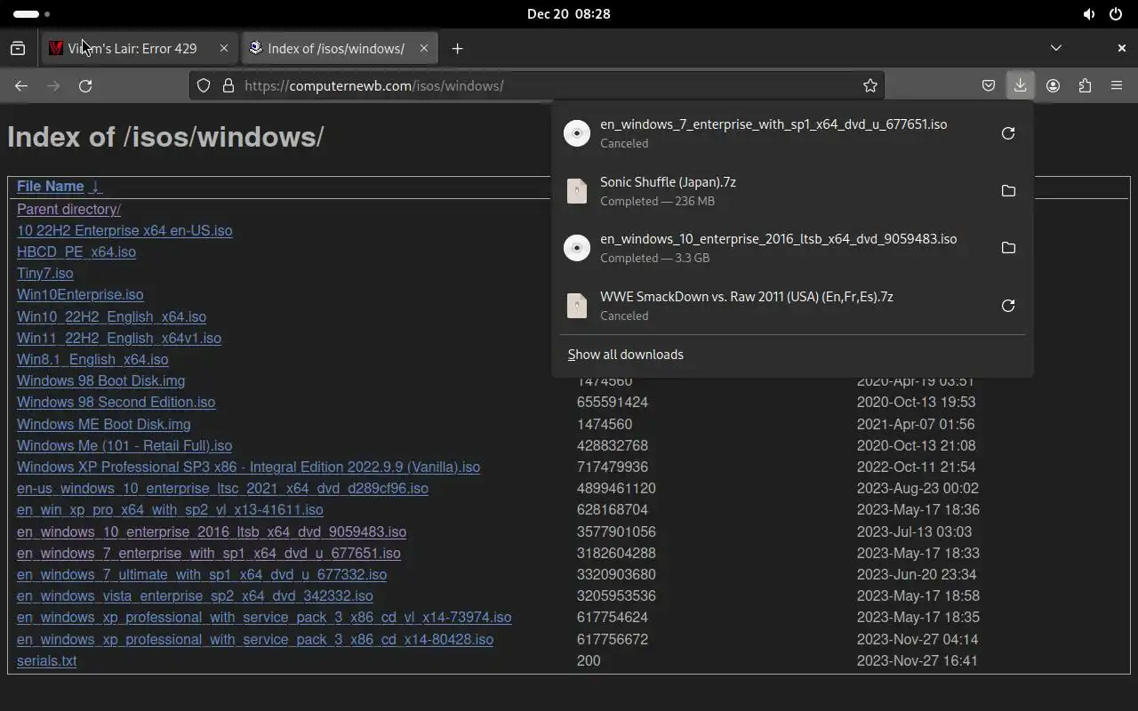Click Windows 98 Second Edition.iso
The width and height of the screenshot is (1138, 711).
pyautogui.click(x=116, y=403)
